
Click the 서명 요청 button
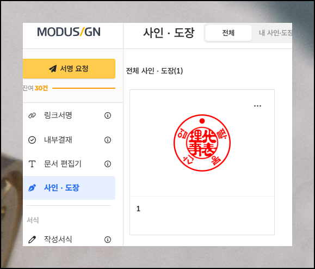click(69, 69)
